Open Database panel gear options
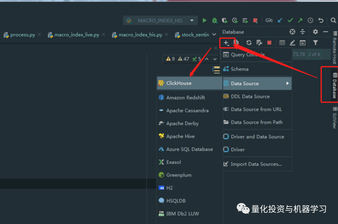This screenshot has width=338, height=224. pos(315,32)
